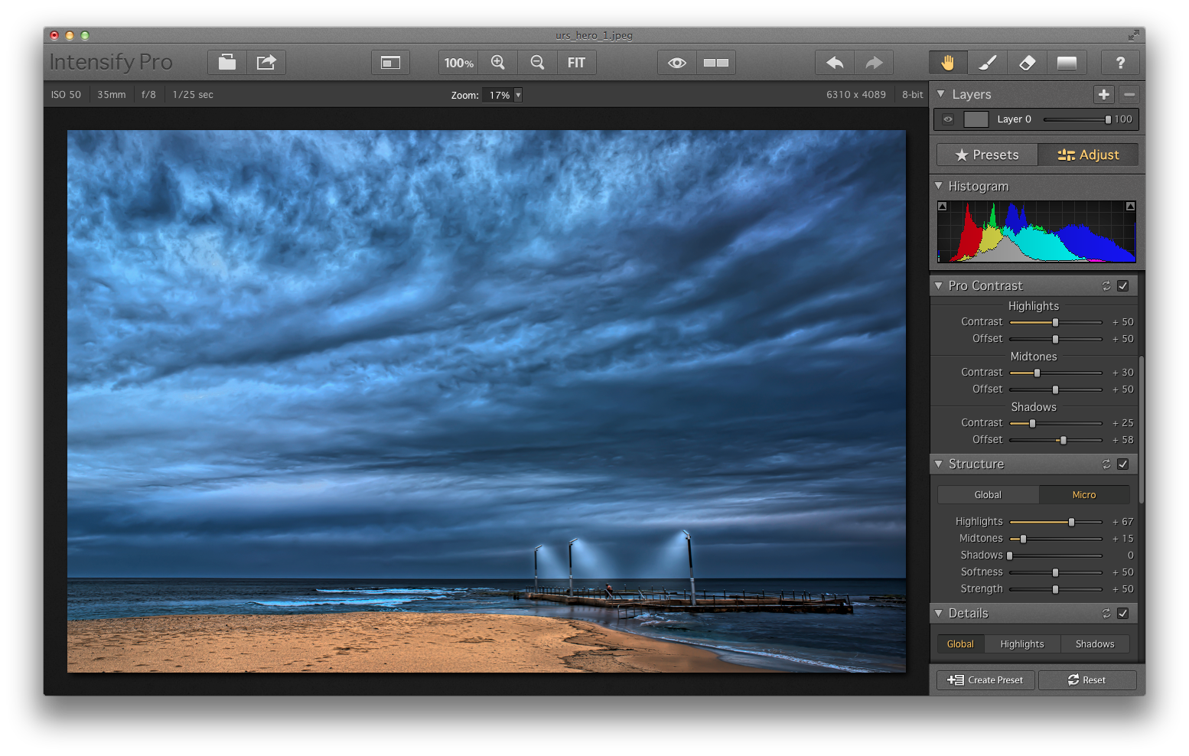Select the Hand tool
Viewport: 1189px width, 756px height.
[x=946, y=62]
